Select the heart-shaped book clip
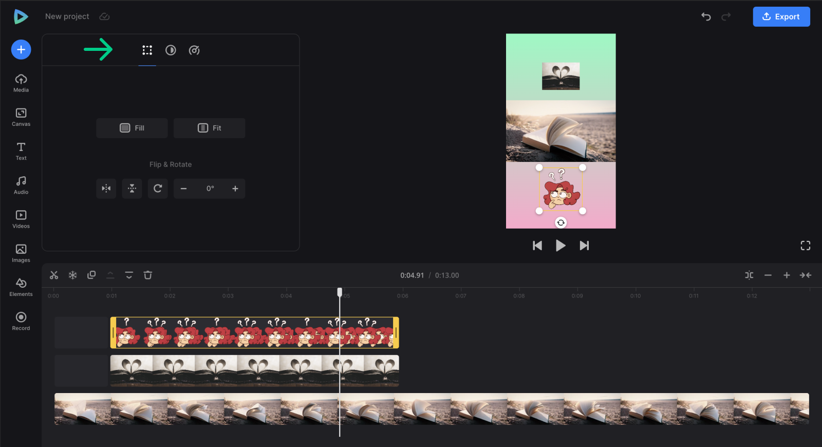Image resolution: width=822 pixels, height=447 pixels. [255, 370]
